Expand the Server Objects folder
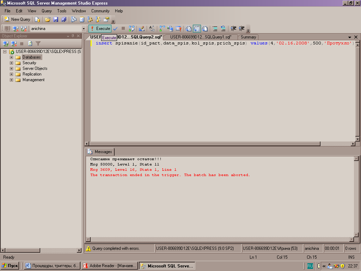The image size is (361, 271). (x=11, y=69)
